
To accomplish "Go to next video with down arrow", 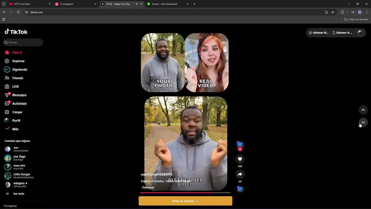I will coord(363,122).
